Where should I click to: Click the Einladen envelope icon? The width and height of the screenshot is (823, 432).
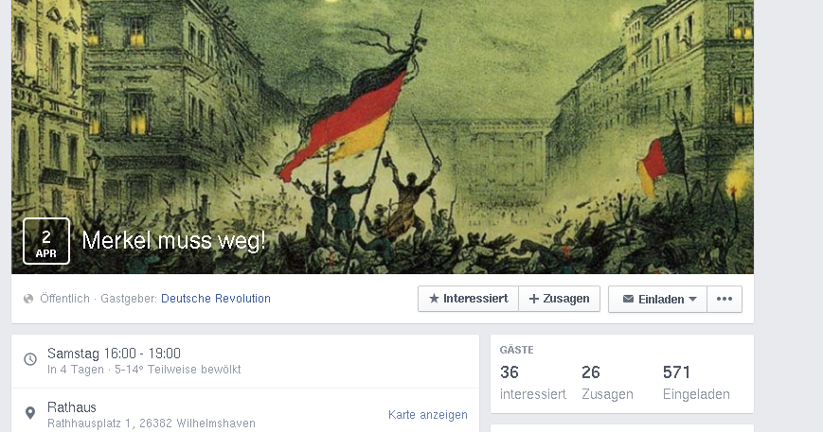pos(628,299)
